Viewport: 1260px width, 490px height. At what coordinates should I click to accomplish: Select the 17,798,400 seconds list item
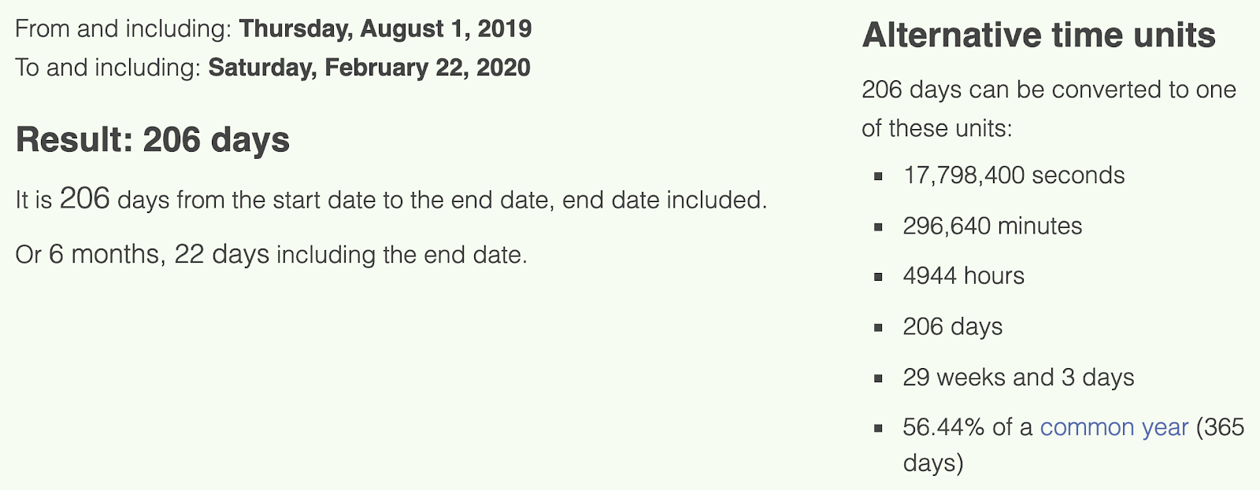point(1014,175)
